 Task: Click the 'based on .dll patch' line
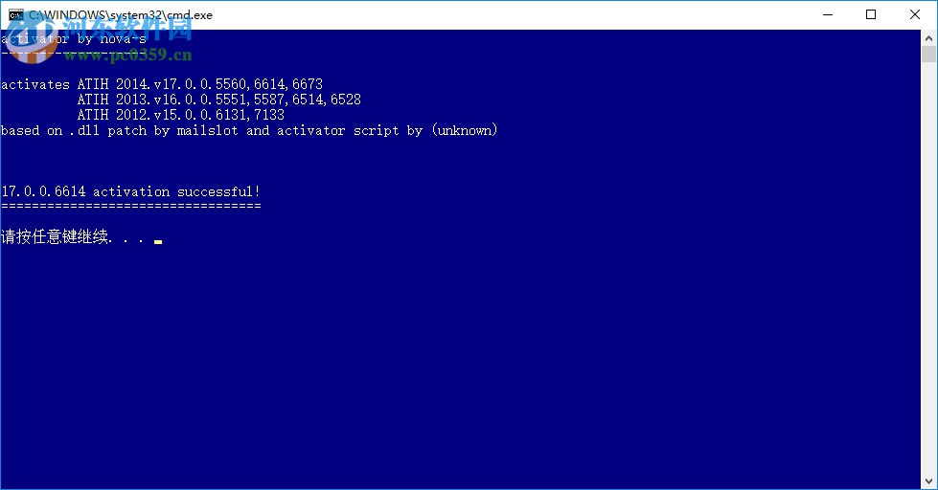[x=249, y=130]
